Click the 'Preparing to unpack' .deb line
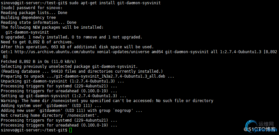Viewport: 279px width, 135px height. [x=87, y=76]
